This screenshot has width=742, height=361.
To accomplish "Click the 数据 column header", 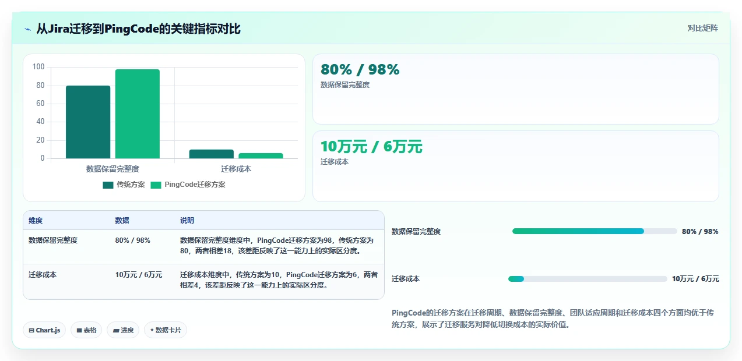I will (x=122, y=221).
